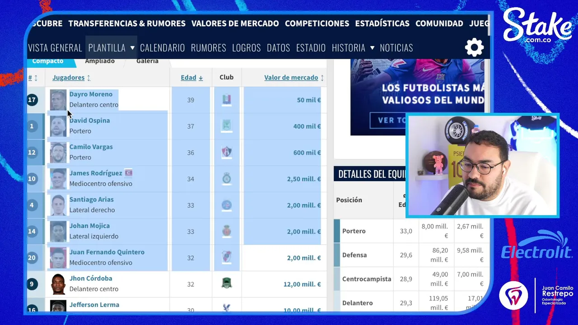Click Johan Mojica's player photo

point(58,232)
